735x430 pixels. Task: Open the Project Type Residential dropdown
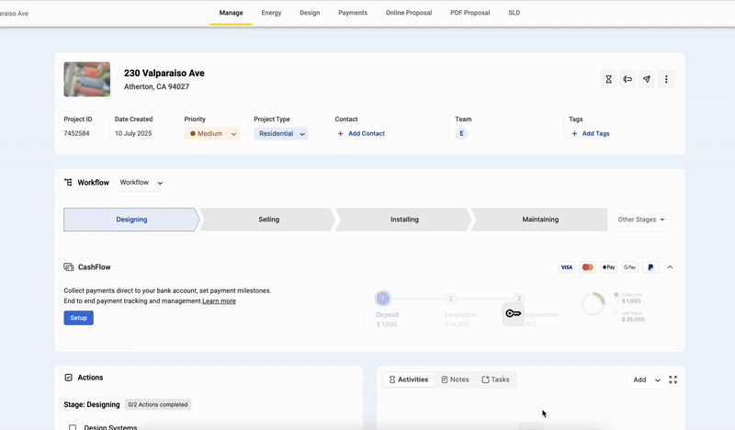pyautogui.click(x=281, y=133)
